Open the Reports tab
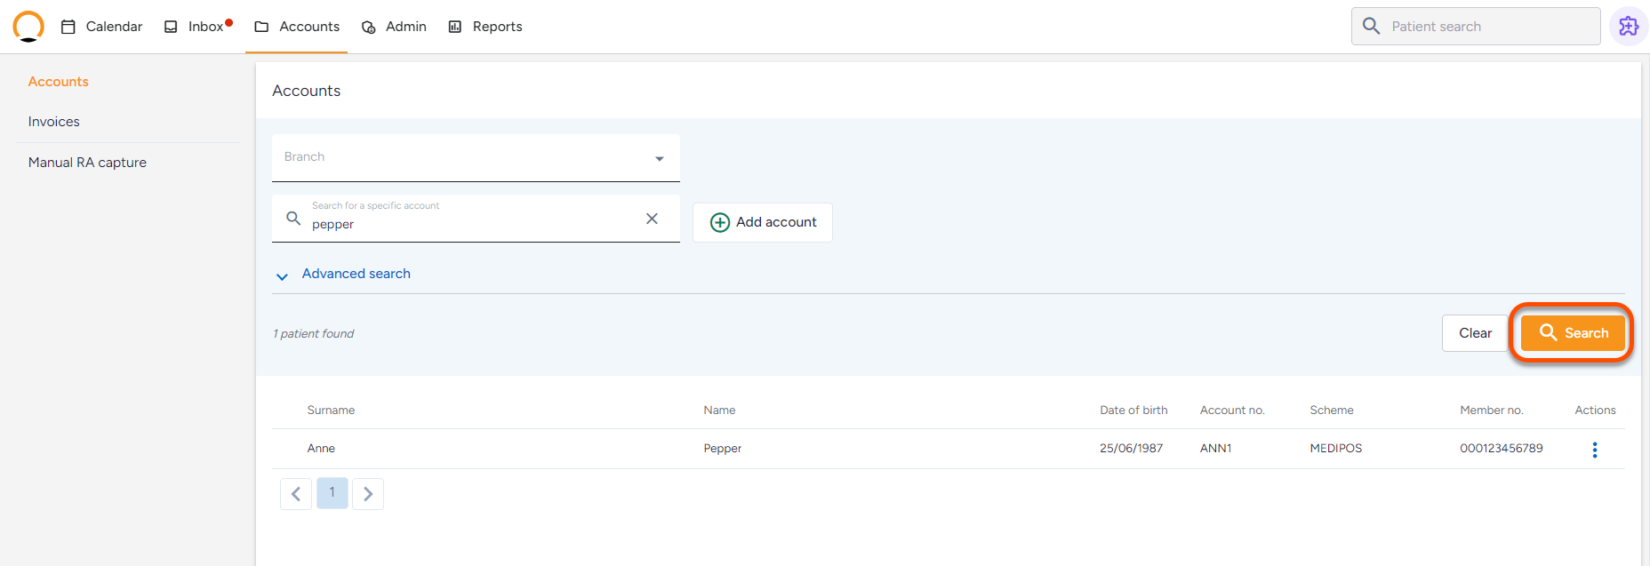This screenshot has width=1650, height=566. click(x=485, y=27)
